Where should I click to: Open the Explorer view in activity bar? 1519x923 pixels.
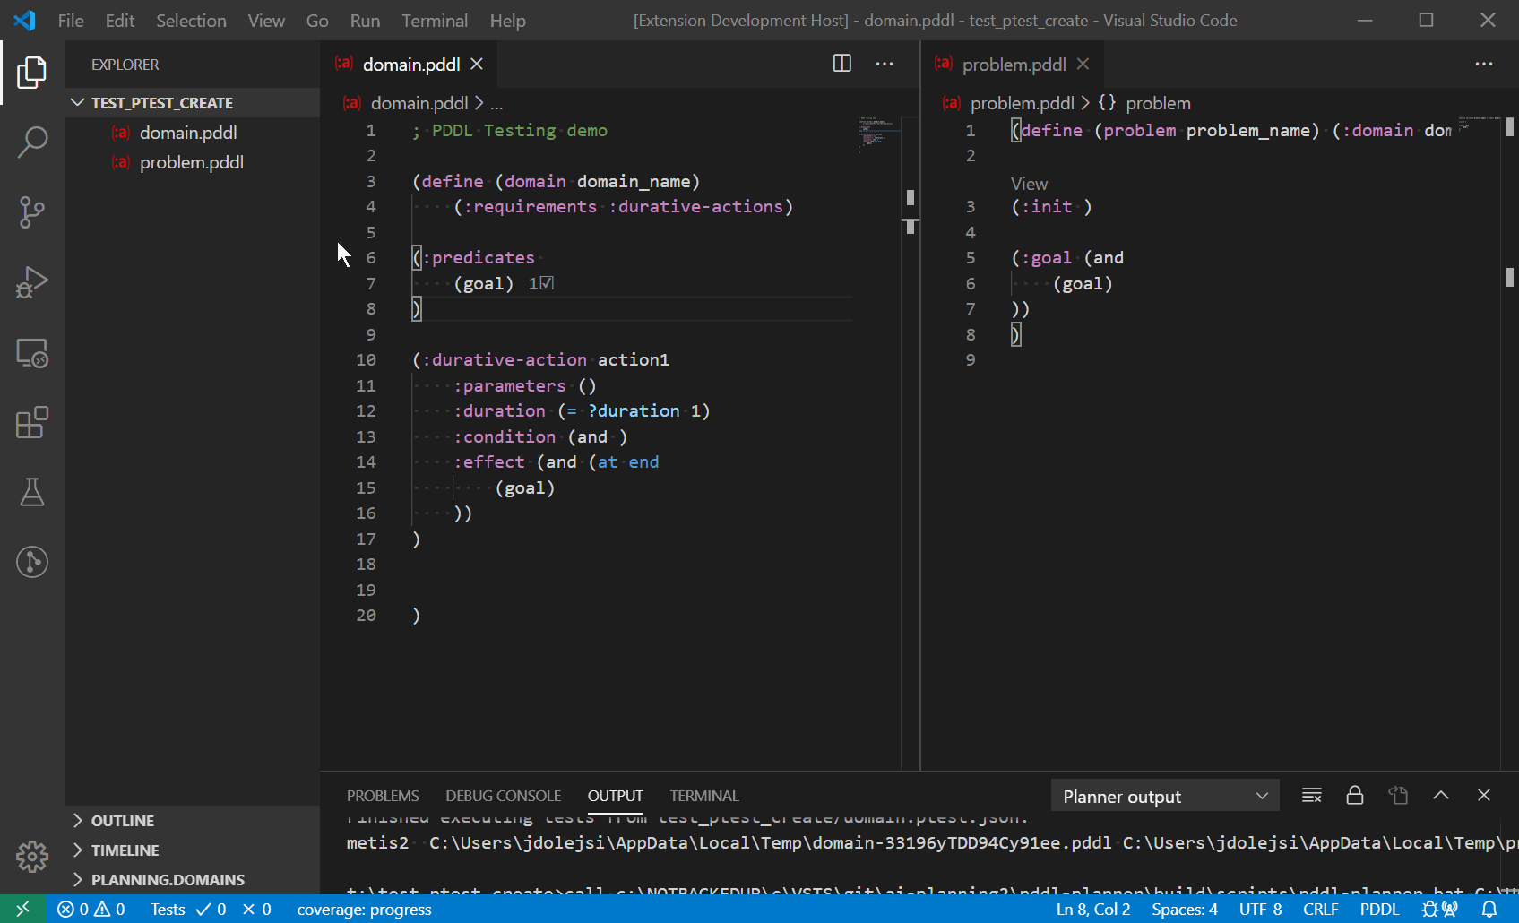tap(31, 73)
